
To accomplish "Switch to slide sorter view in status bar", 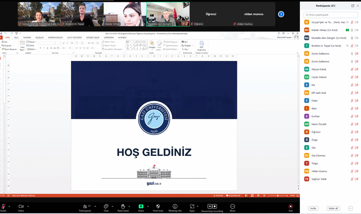I will point(252,196).
